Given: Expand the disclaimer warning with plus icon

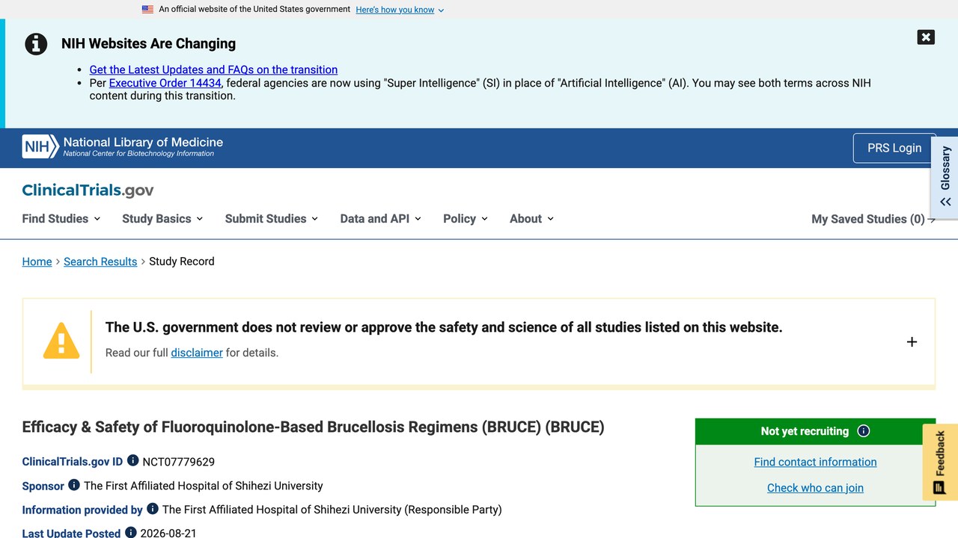Looking at the screenshot, I should point(912,341).
